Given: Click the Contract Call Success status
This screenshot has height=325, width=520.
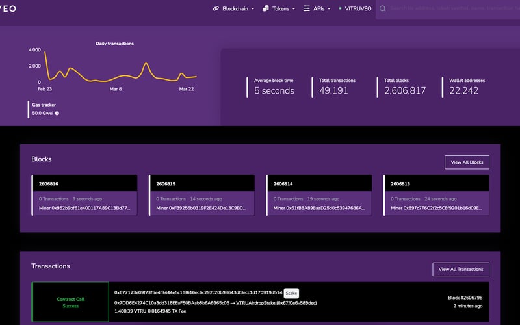Looking at the screenshot, I should (x=71, y=302).
